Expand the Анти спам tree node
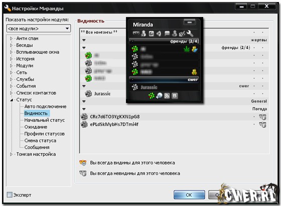This screenshot has width=281, height=206. point(11,38)
